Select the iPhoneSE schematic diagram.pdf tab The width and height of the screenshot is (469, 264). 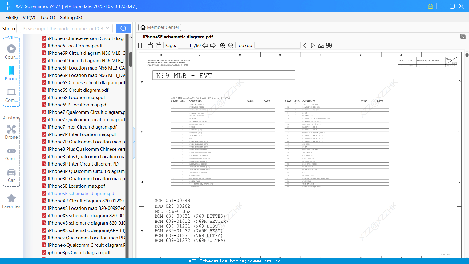178,37
